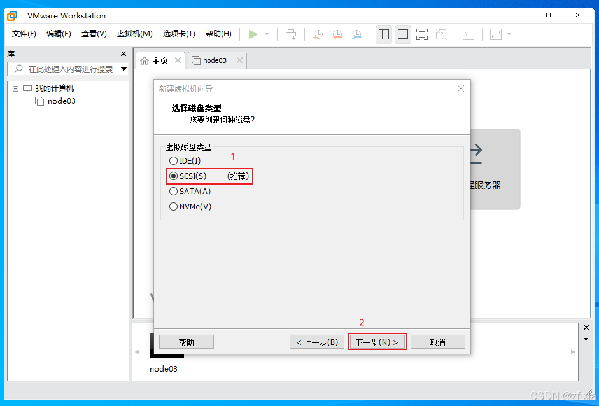Viewport: 599px width, 406px height.
Task: Cancel the wizard with 取消
Action: point(438,342)
